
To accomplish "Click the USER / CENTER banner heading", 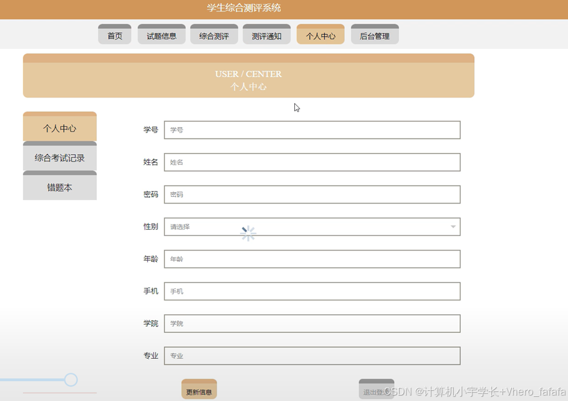I will tap(248, 74).
